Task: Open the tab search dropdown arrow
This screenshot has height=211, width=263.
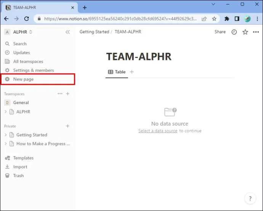Action: (213, 4)
